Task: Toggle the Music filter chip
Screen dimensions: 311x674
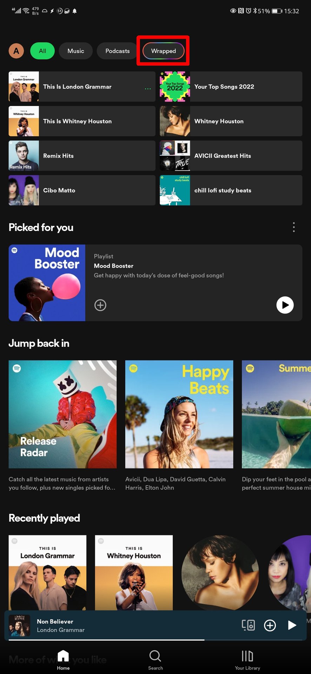Action: [x=76, y=51]
